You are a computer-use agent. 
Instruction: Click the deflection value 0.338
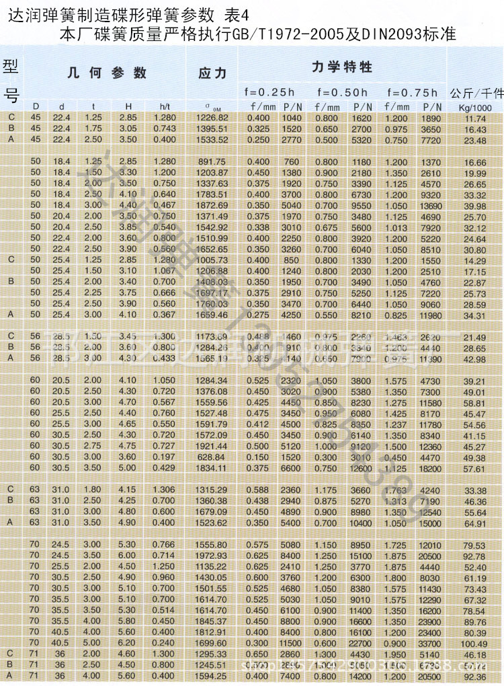(x=258, y=227)
